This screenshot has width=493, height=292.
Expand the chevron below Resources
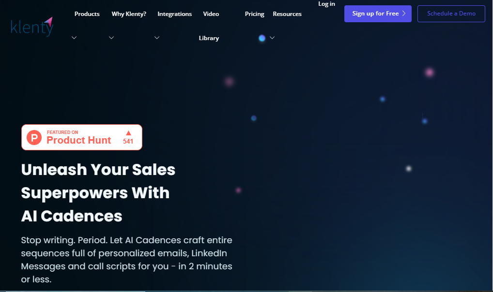[x=272, y=38]
